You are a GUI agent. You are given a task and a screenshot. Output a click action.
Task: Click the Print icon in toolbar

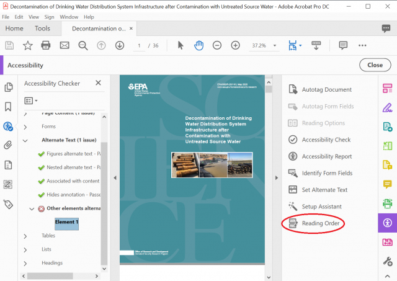click(x=45, y=45)
